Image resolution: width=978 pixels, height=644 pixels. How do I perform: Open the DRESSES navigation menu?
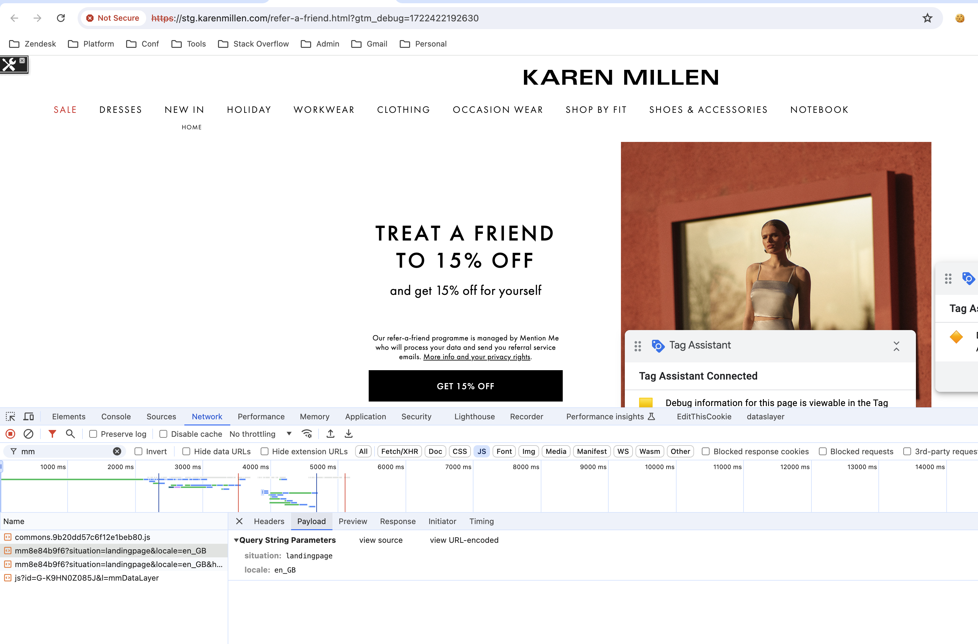point(120,110)
